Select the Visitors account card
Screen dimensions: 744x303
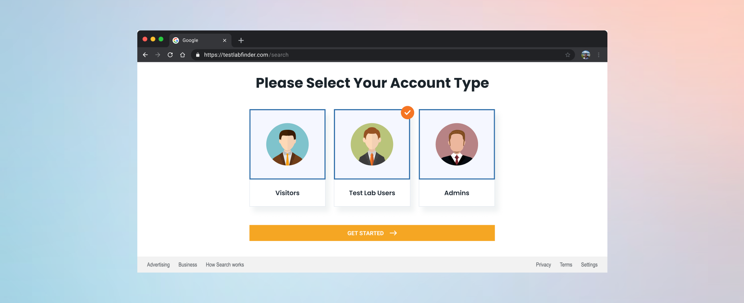tap(287, 158)
